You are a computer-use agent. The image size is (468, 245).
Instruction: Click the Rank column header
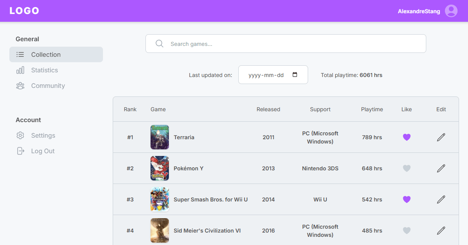point(130,109)
